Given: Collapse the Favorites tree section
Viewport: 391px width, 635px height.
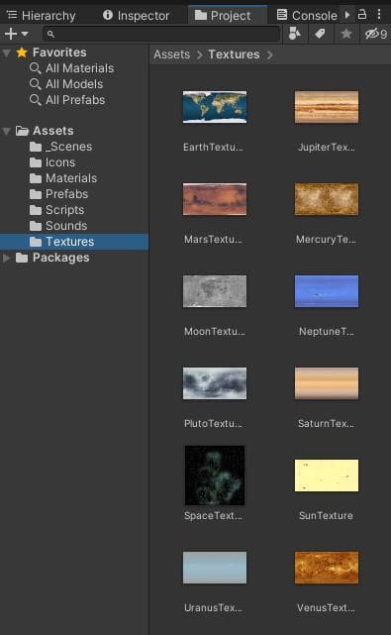Looking at the screenshot, I should point(7,53).
